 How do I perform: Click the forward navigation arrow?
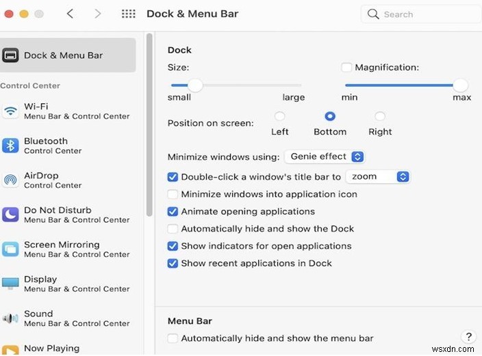pos(97,14)
